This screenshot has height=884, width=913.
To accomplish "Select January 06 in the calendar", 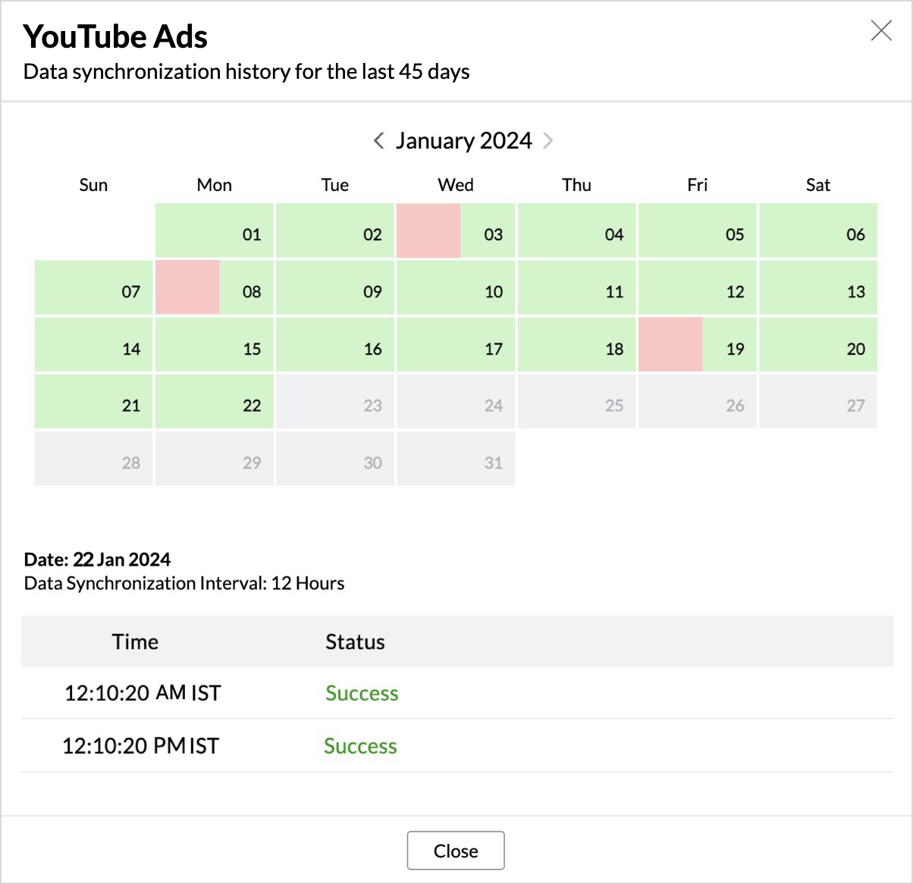I will (x=818, y=230).
